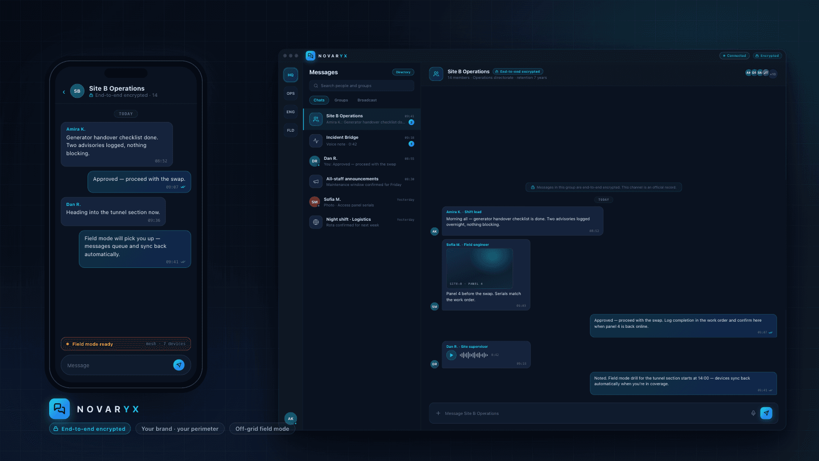819x461 pixels.
Task: Click the End-to-end encrypted pill below the logo
Action: coord(90,429)
